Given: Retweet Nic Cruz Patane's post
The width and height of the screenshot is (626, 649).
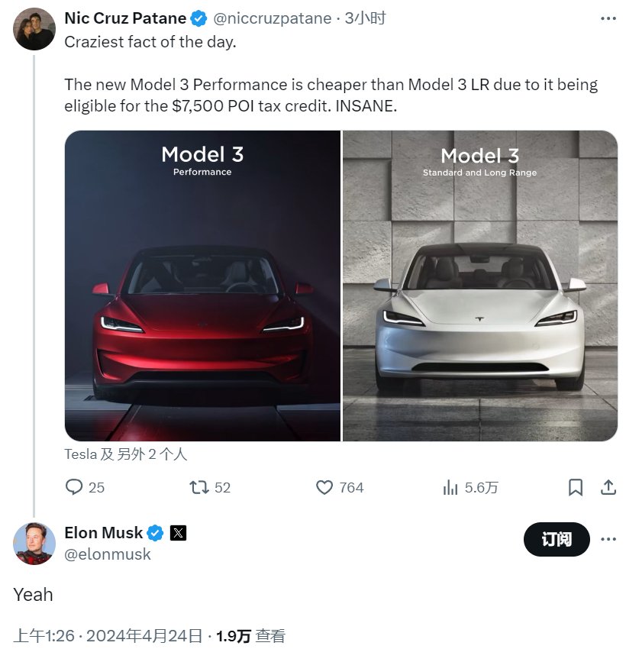Looking at the screenshot, I should (200, 487).
